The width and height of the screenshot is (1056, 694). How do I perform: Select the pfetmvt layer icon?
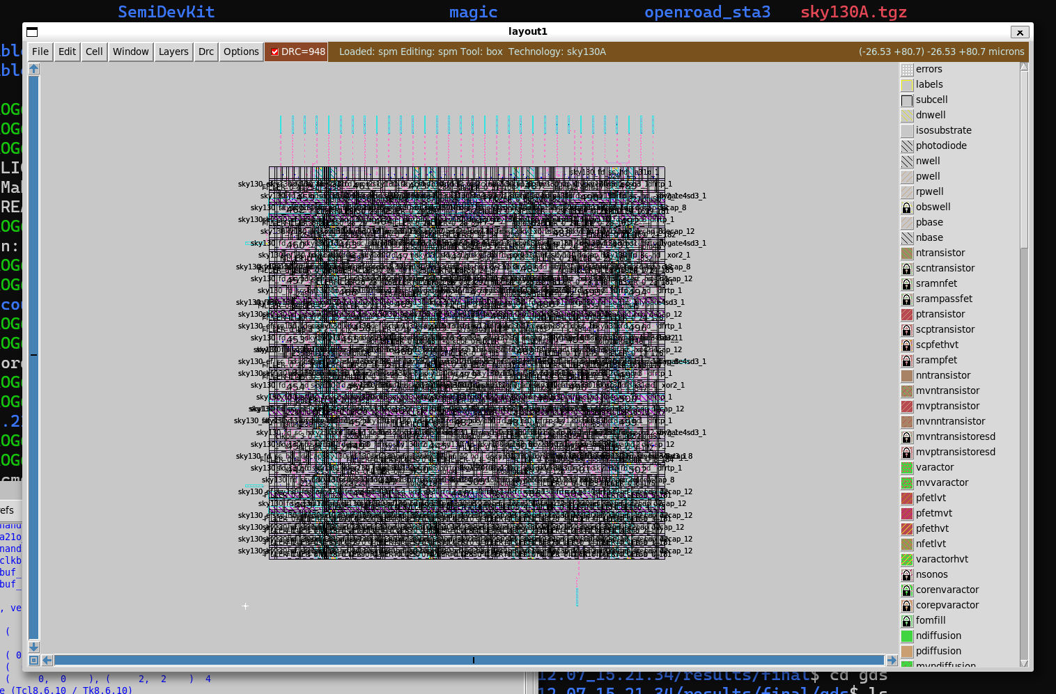tap(906, 514)
